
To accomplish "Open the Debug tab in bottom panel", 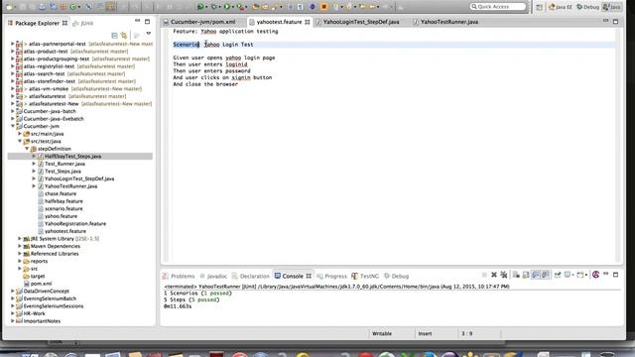I will pos(397,276).
